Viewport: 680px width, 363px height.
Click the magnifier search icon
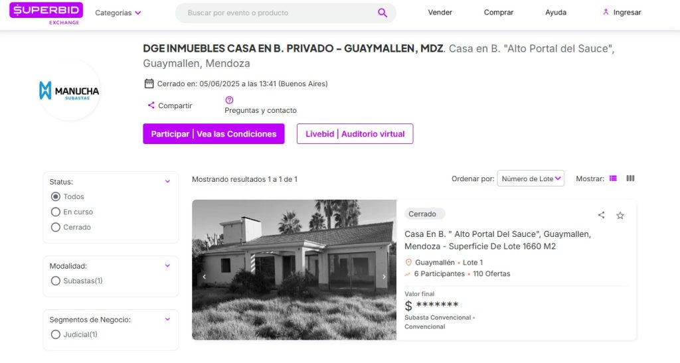click(382, 13)
